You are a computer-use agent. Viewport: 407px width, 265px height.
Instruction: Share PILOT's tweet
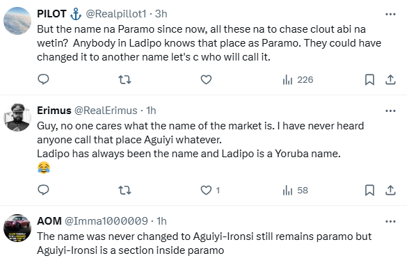pyautogui.click(x=390, y=80)
